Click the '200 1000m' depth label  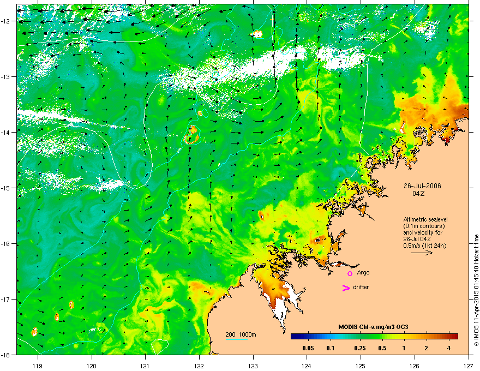tap(241, 334)
